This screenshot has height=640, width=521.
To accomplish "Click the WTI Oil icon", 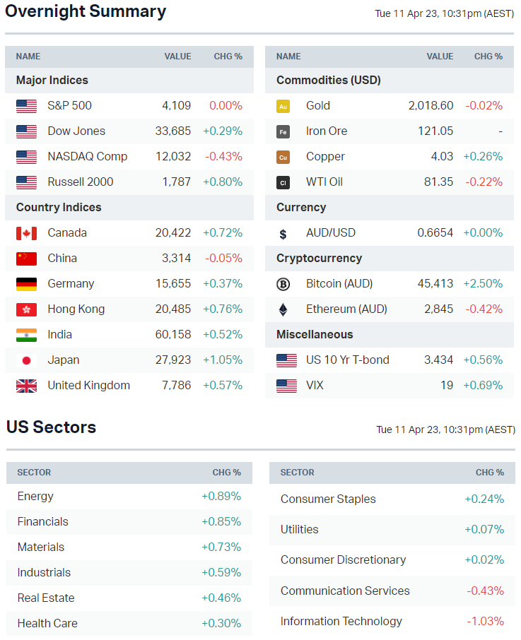I will pyautogui.click(x=283, y=182).
